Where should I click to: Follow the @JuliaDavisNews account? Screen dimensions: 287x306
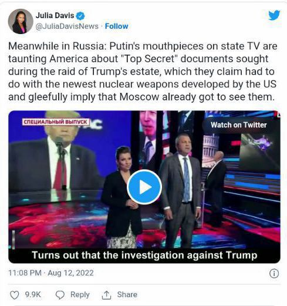pos(117,26)
